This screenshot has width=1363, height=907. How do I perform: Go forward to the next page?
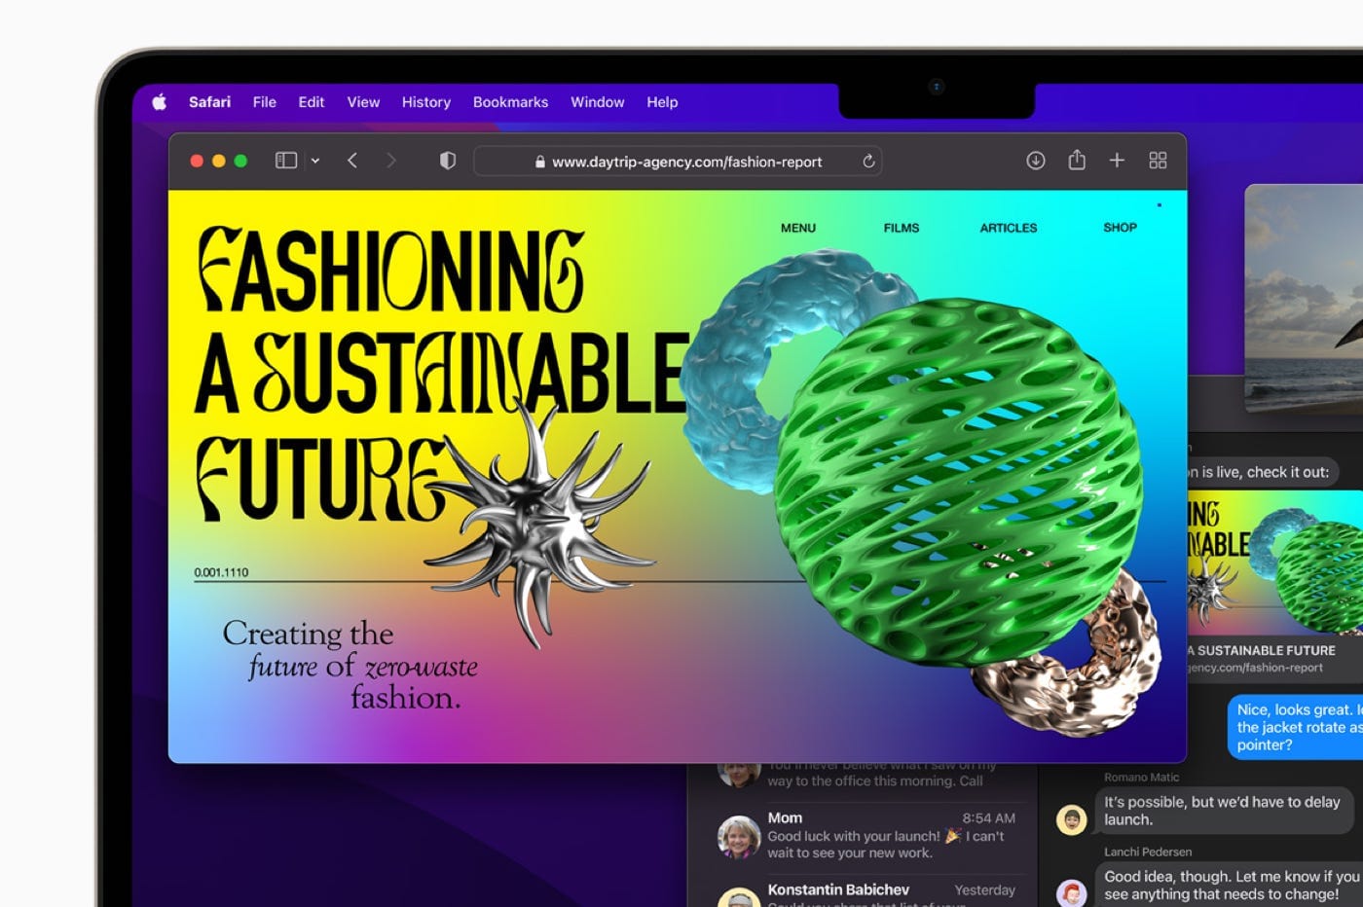pyautogui.click(x=391, y=161)
